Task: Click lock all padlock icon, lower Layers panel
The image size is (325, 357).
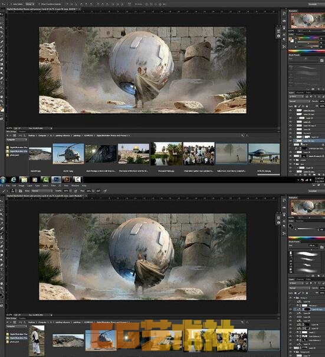Action: (307, 293)
